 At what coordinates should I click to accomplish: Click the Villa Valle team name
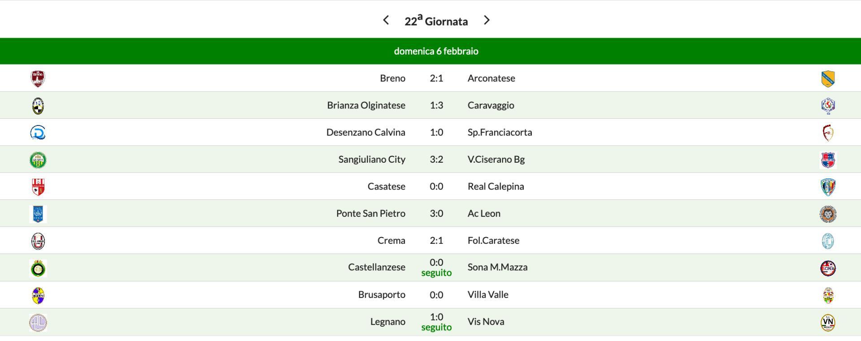click(488, 295)
